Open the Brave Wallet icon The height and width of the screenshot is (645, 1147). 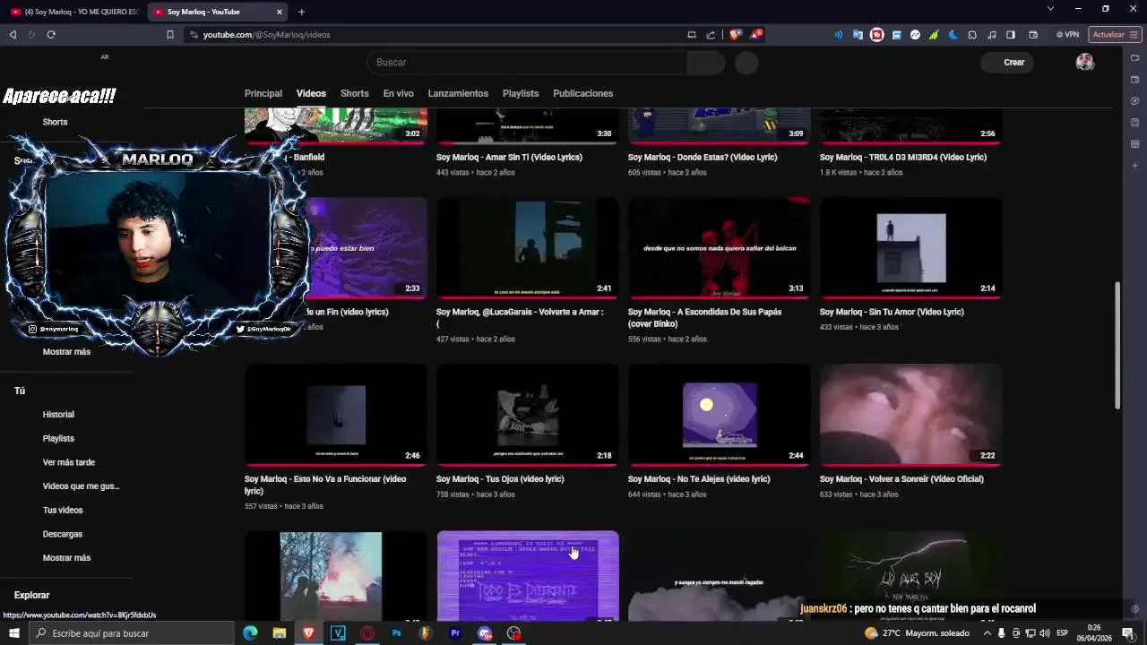(x=1033, y=35)
